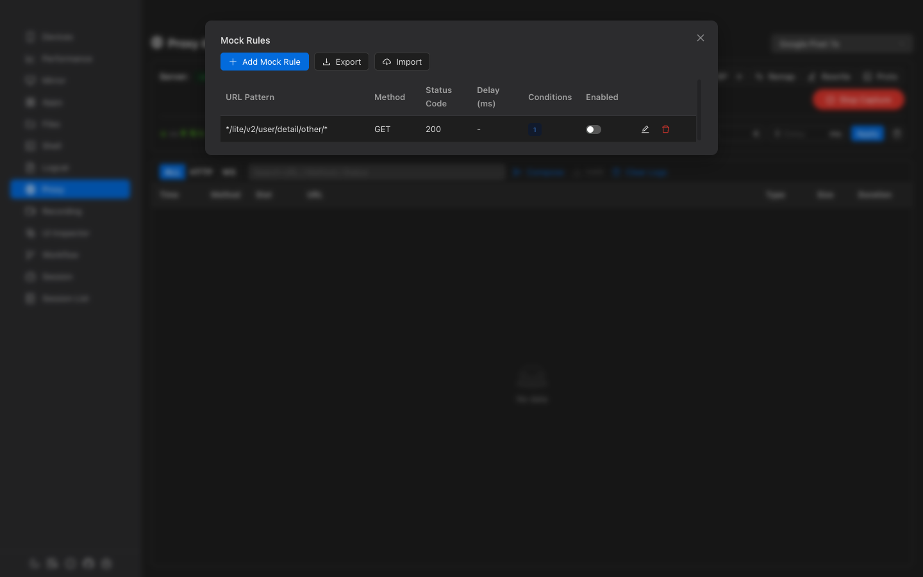Viewport: 923px width, 577px height.
Task: Click the blue Search button
Action: [867, 133]
